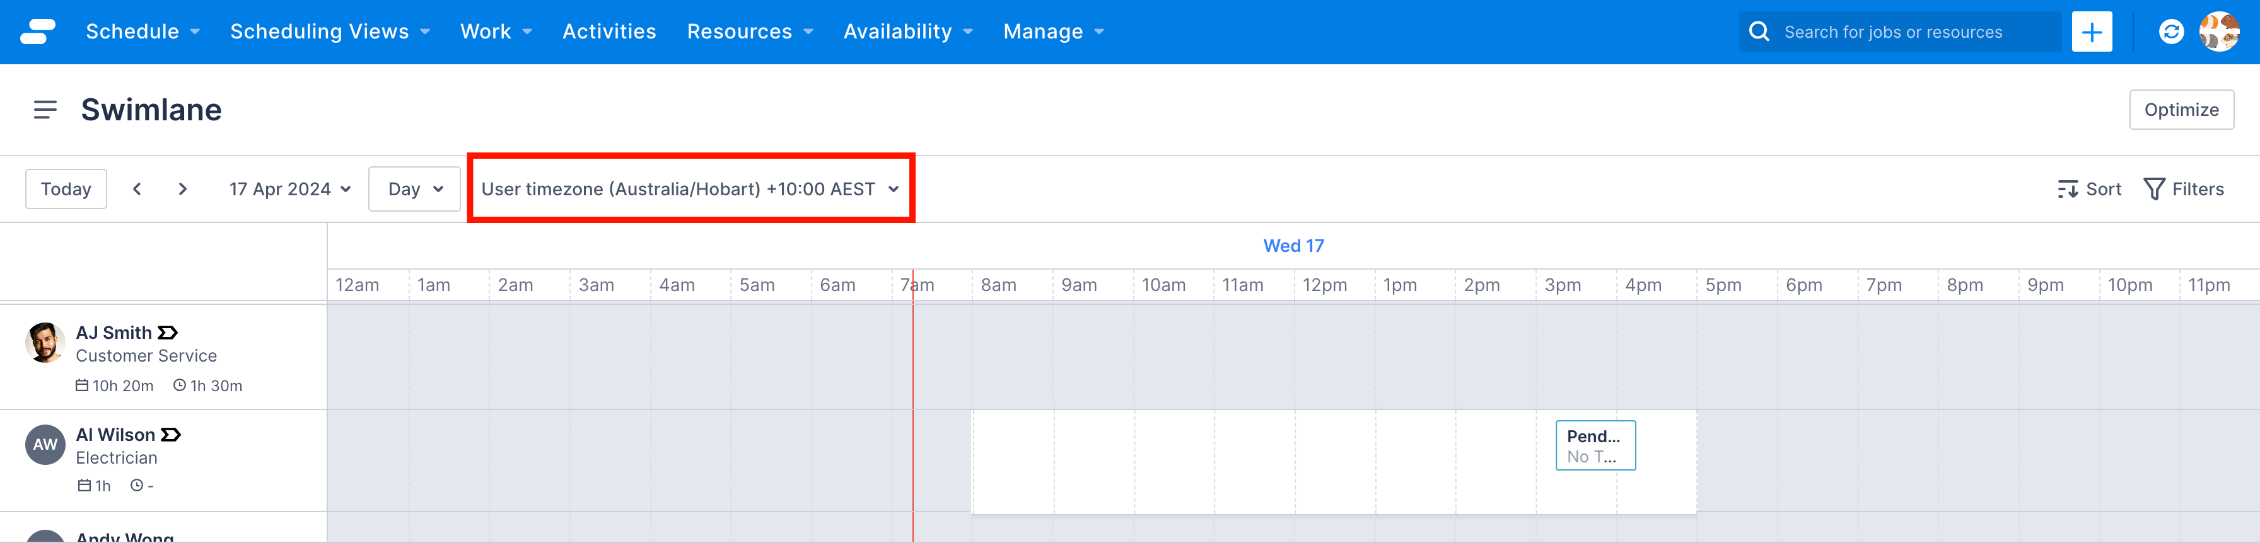Open the Pending job card at 3pm
This screenshot has width=2260, height=543.
(x=1595, y=446)
